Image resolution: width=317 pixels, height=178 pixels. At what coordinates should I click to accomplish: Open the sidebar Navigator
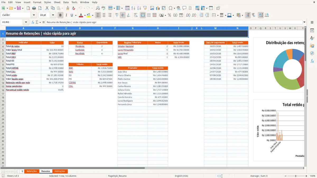click(x=312, y=53)
